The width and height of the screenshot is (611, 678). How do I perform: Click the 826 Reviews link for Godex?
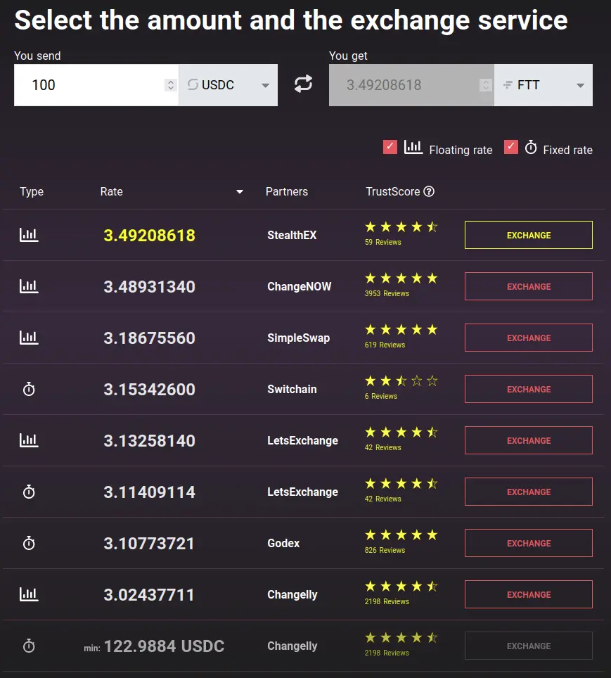tap(385, 551)
